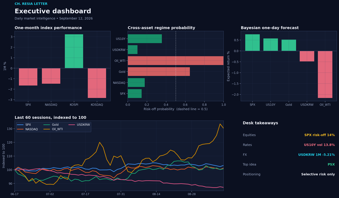Click 'US10Y vol 13.8%' takeaway
The image size is (339, 198).
coord(320,145)
